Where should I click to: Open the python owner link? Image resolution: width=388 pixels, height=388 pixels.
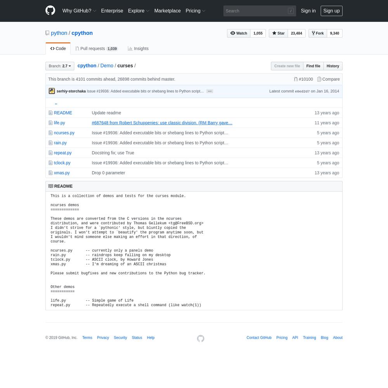59,33
